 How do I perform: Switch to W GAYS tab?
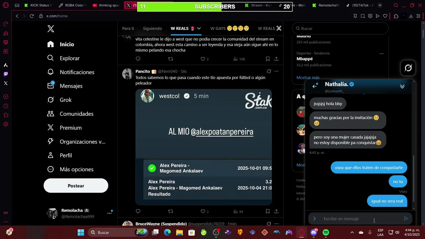click(x=230, y=29)
